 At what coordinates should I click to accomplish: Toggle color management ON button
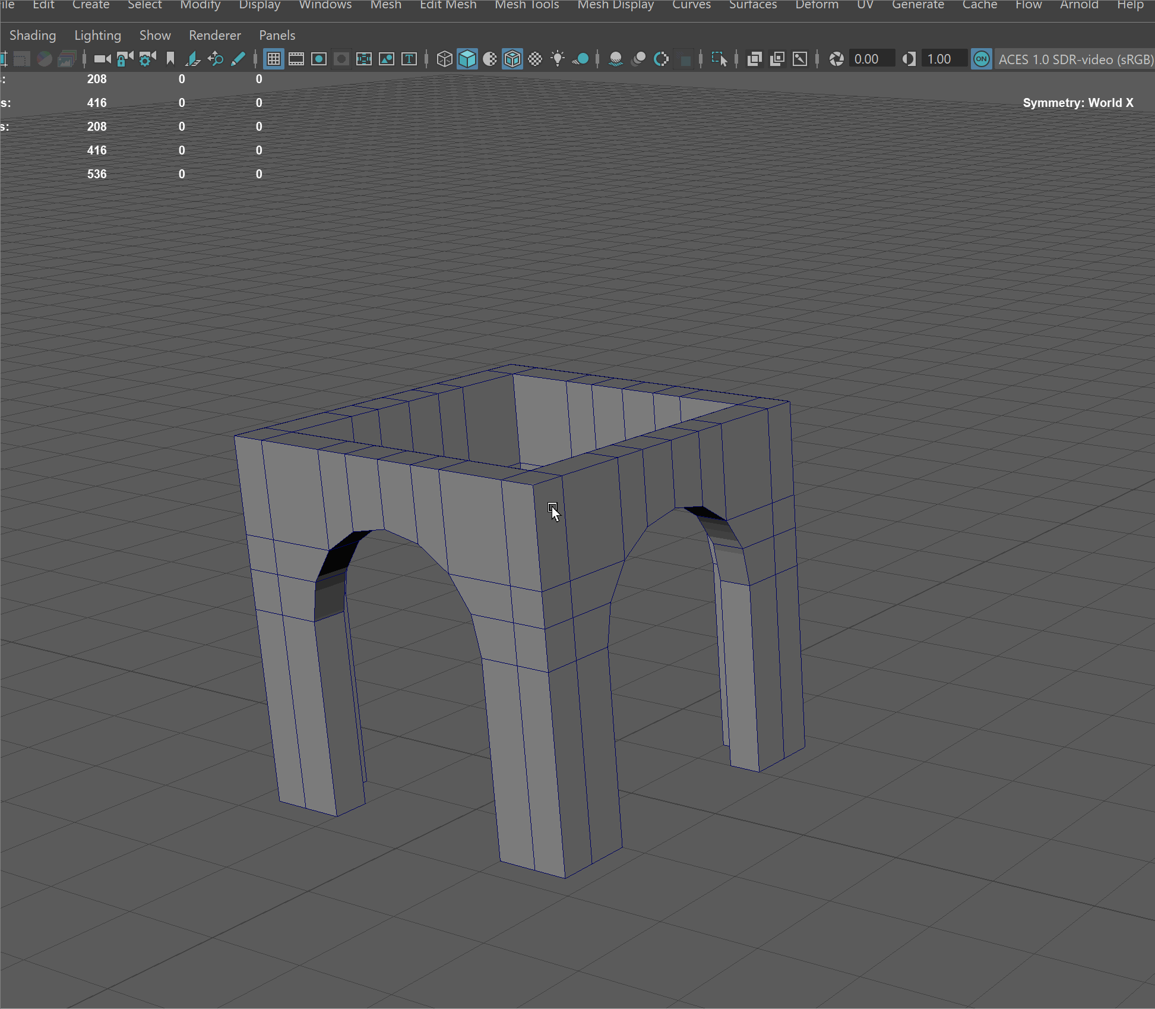click(x=981, y=59)
